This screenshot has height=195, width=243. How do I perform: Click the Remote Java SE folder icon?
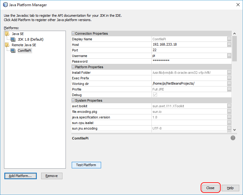tap(7, 45)
